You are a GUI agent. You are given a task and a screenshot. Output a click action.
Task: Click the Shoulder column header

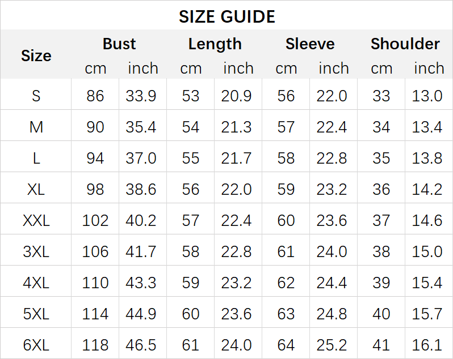pyautogui.click(x=405, y=44)
